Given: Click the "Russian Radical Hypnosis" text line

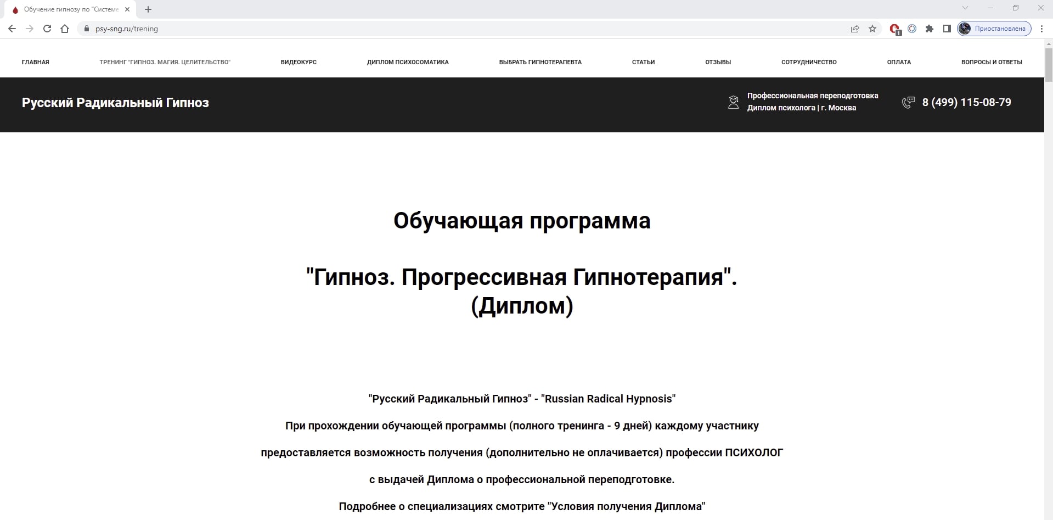Looking at the screenshot, I should pyautogui.click(x=522, y=399).
